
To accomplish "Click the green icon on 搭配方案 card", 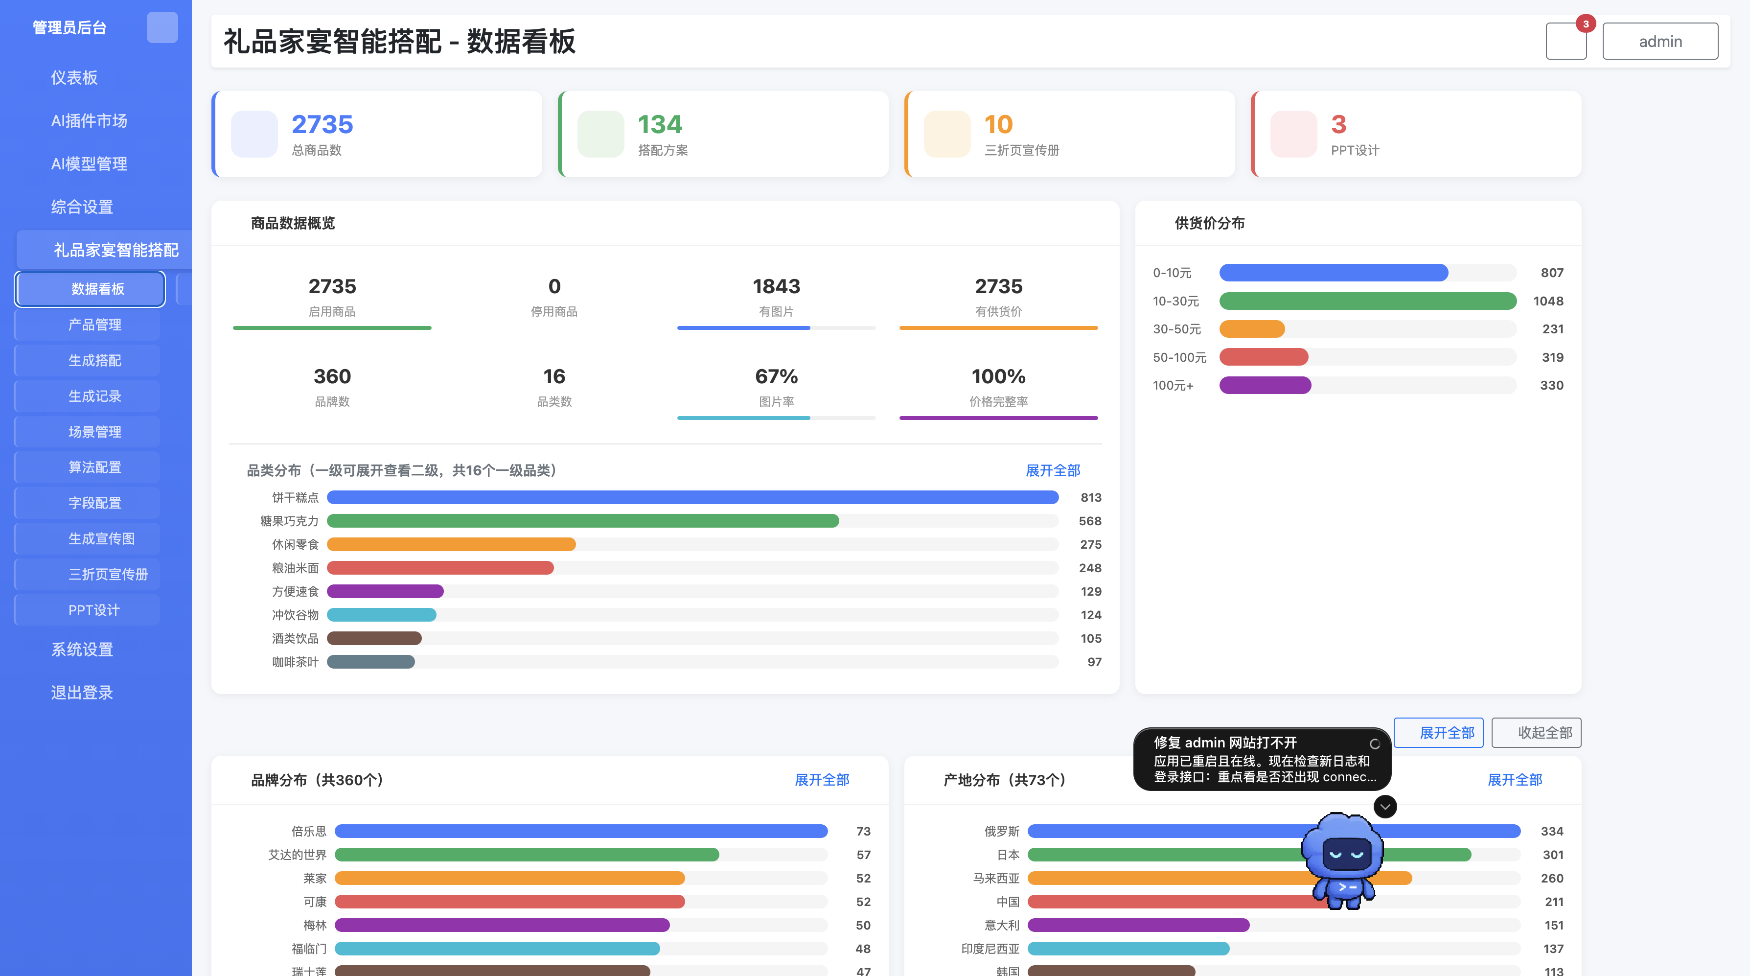I will click(600, 134).
